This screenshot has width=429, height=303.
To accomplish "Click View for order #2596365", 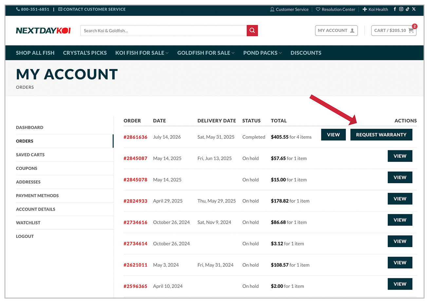I will point(400,284).
